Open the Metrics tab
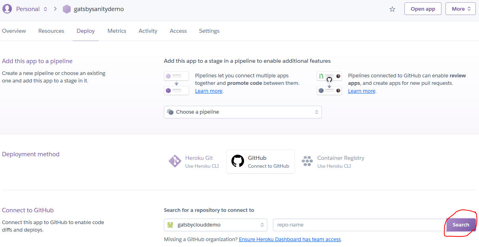Screen dimensions: 479x247 (x=117, y=31)
